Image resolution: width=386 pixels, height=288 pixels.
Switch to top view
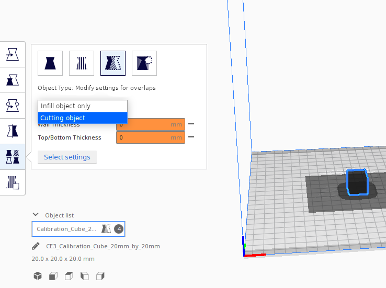[x=69, y=276]
